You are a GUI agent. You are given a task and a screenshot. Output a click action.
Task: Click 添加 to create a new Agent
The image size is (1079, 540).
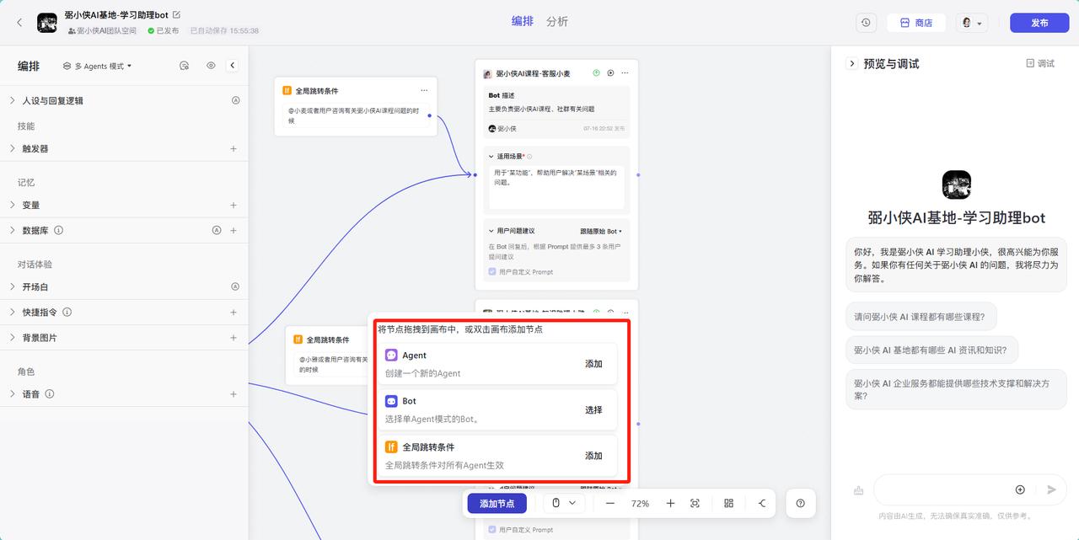click(x=593, y=364)
